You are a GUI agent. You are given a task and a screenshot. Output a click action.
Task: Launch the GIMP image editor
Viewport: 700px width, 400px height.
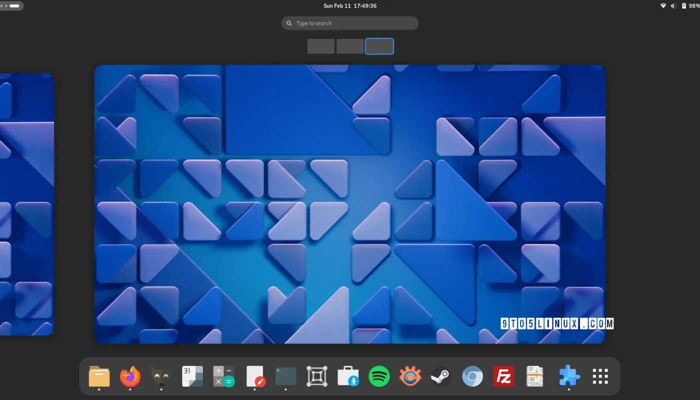[x=161, y=376]
